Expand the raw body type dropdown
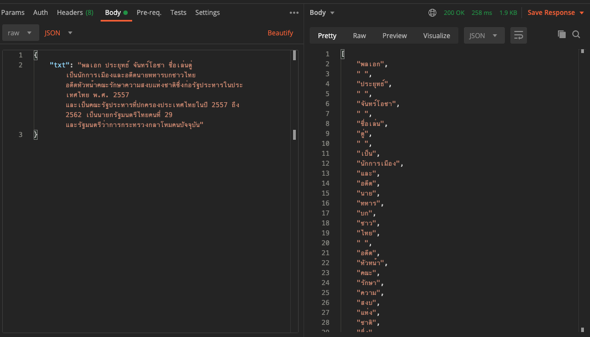The image size is (590, 337). click(x=20, y=33)
